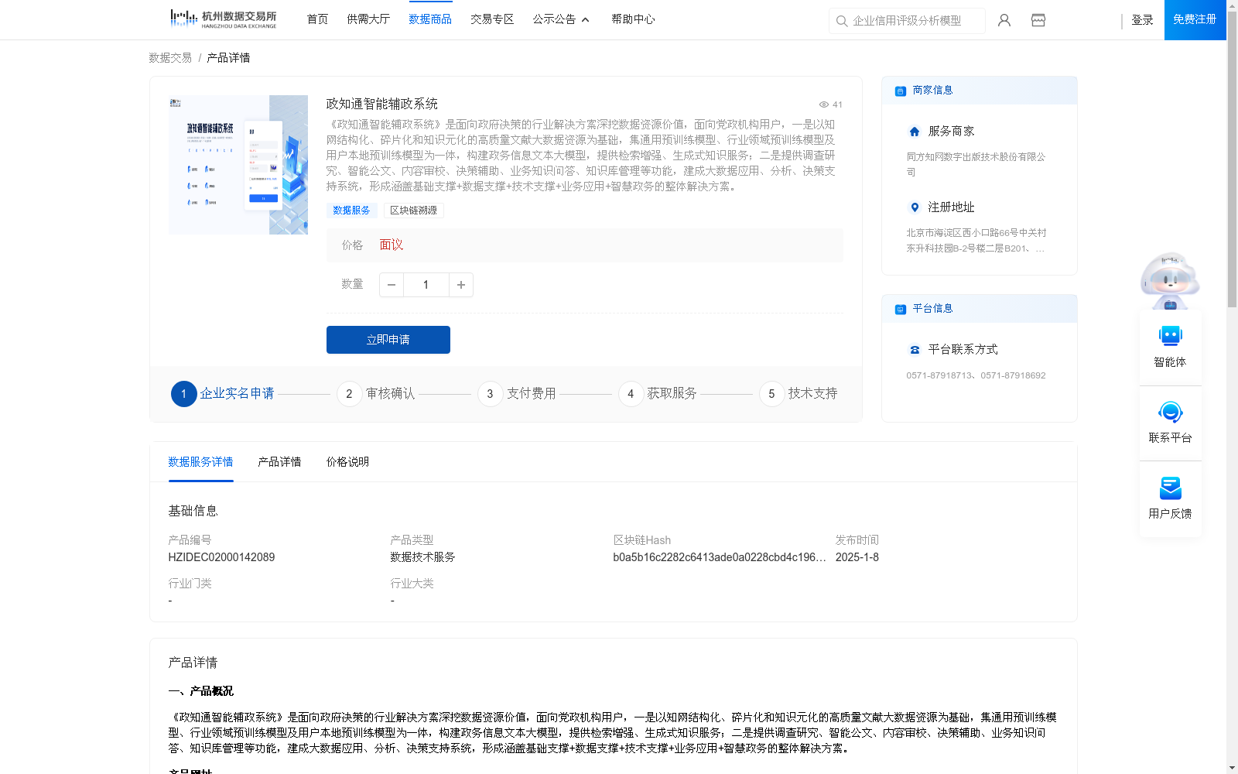Click step 3 支付费用
This screenshot has height=774, width=1238.
pyautogui.click(x=517, y=394)
